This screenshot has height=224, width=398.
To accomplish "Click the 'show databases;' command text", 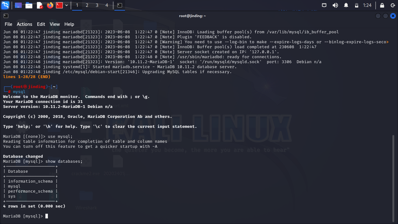I will (x=64, y=161).
